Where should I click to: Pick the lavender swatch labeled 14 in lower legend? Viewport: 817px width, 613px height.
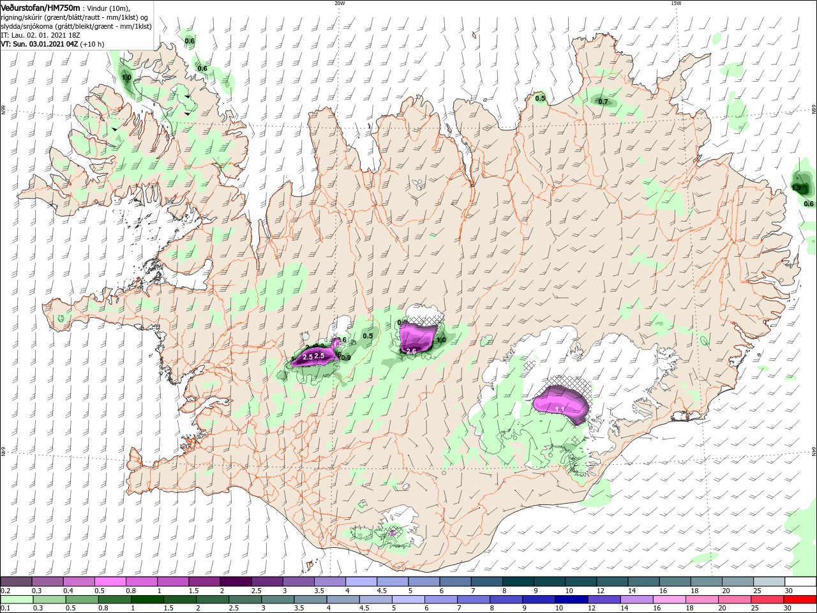(637, 600)
